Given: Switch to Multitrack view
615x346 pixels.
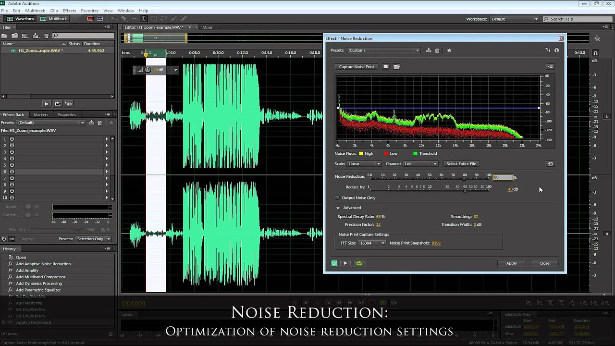Looking at the screenshot, I should (53, 19).
